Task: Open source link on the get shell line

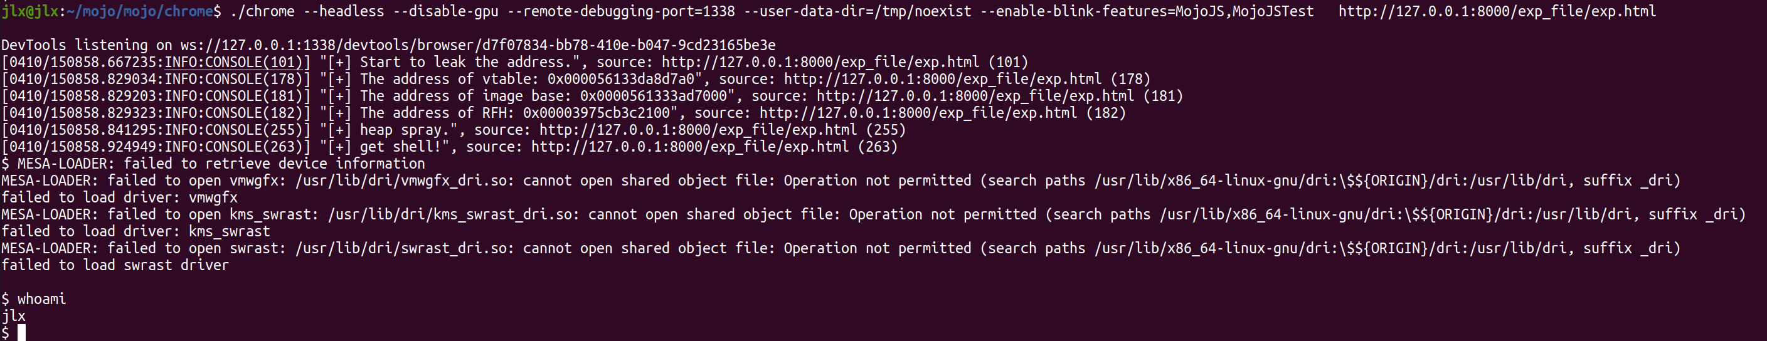Action: click(689, 147)
